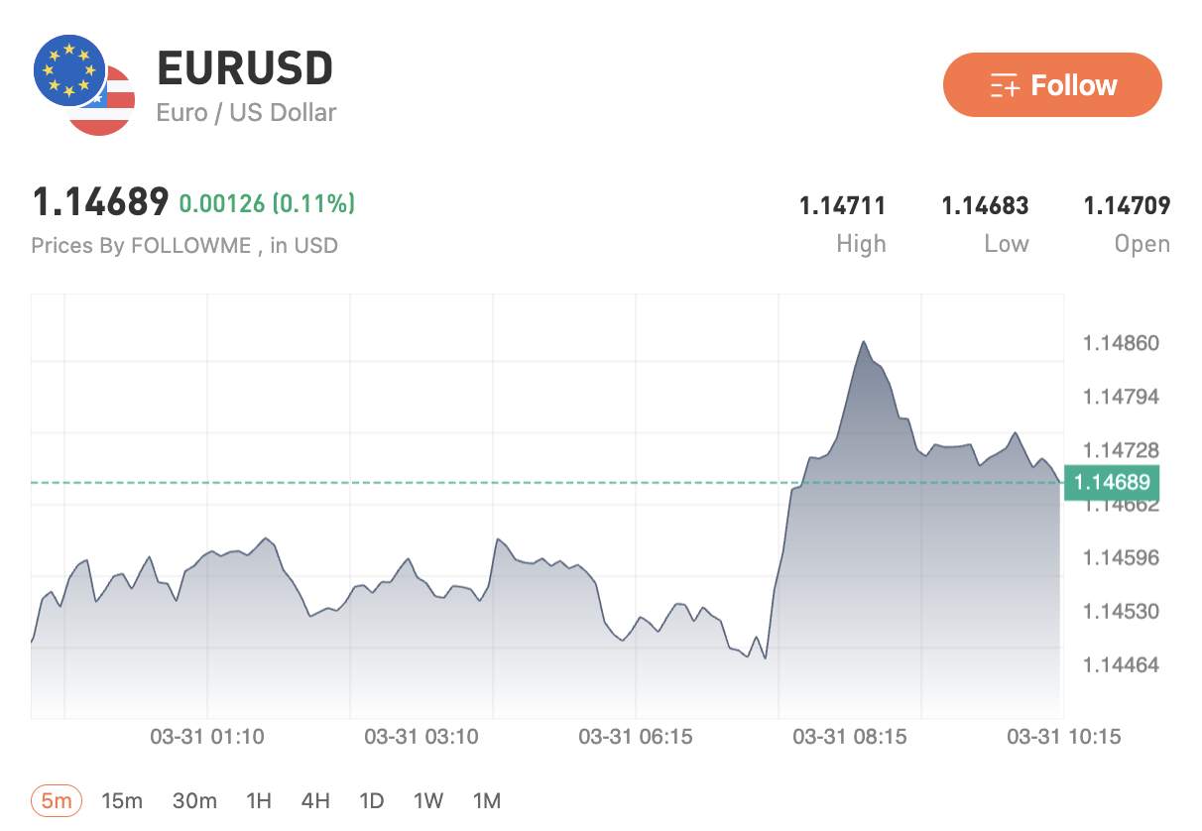
Task: Click the Follow button
Action: [x=1051, y=85]
